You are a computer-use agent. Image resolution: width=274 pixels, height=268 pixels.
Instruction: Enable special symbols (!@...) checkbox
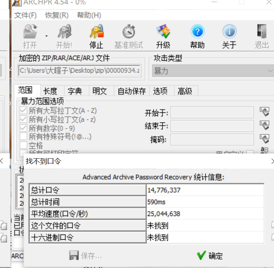click(x=23, y=136)
